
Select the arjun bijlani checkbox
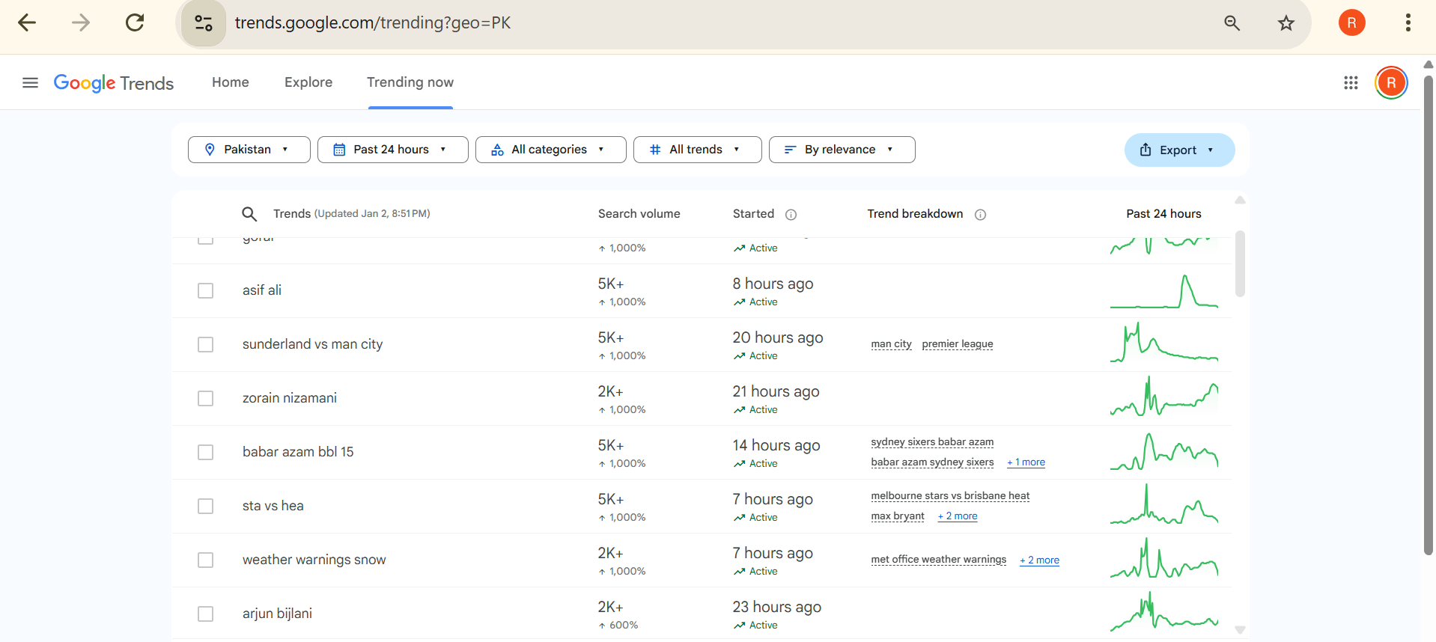205,614
